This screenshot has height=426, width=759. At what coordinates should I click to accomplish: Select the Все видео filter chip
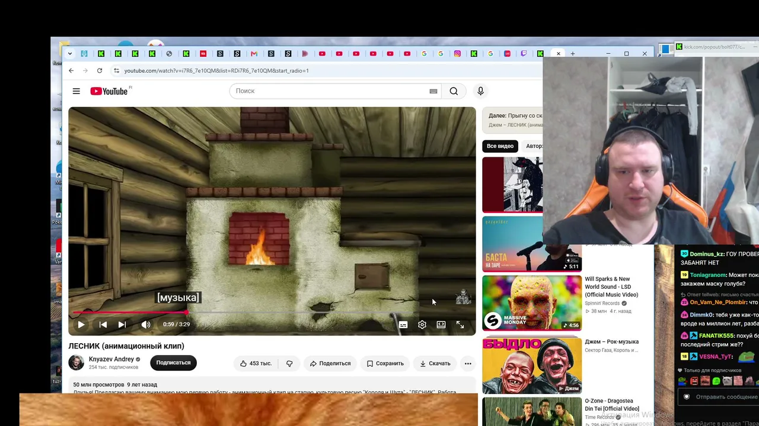(x=500, y=146)
